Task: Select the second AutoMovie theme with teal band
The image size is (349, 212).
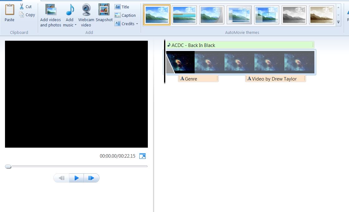Action: click(x=184, y=15)
